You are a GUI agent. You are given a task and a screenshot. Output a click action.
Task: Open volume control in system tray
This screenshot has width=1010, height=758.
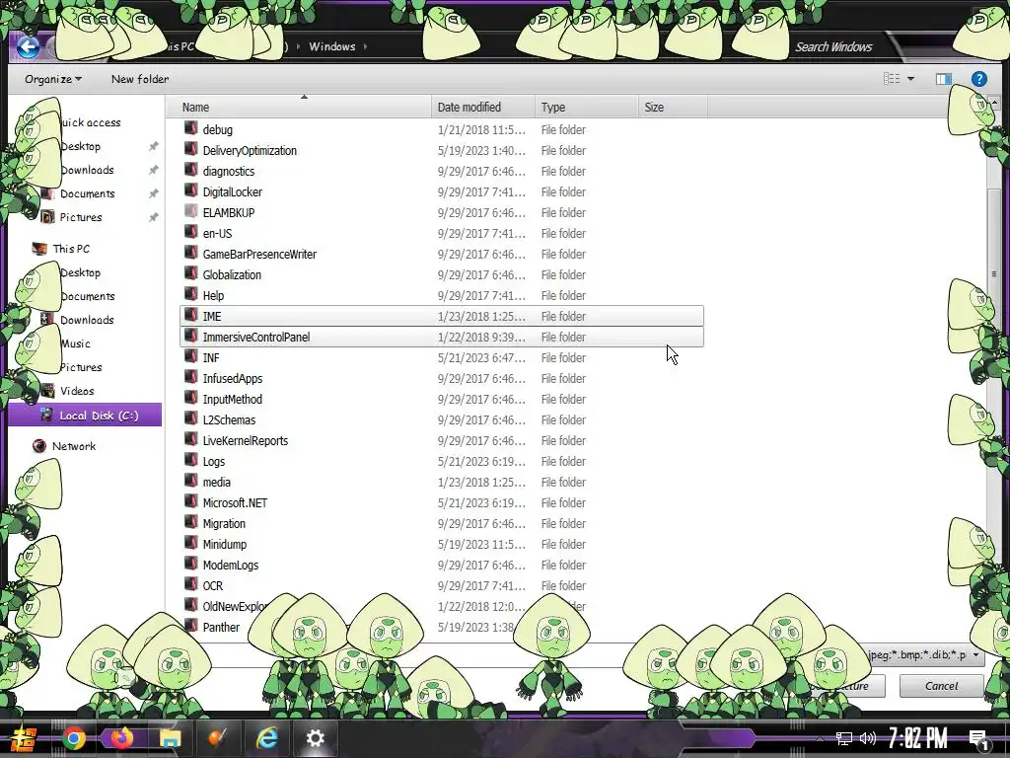pos(868,738)
